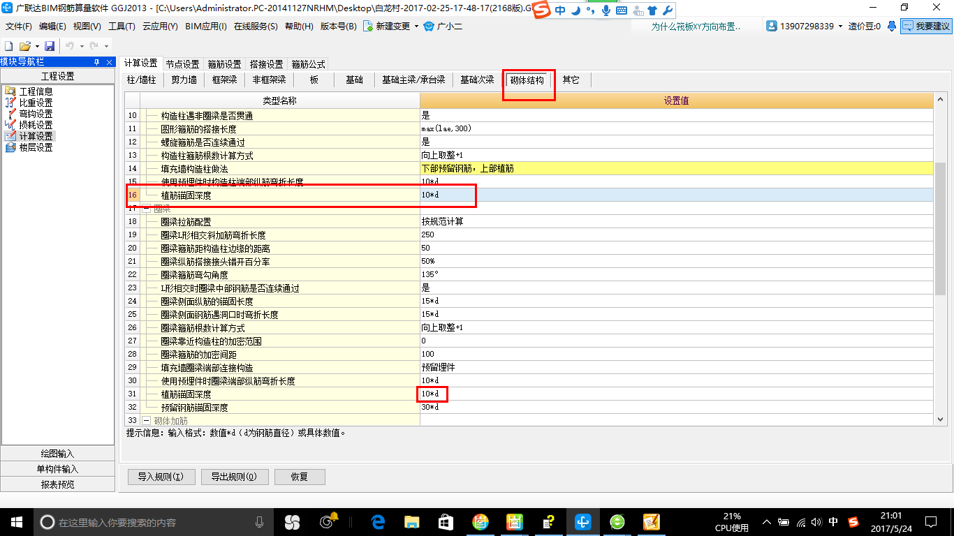The height and width of the screenshot is (536, 954).
Task: Select the 柱/墙柱 component tab
Action: click(x=142, y=80)
